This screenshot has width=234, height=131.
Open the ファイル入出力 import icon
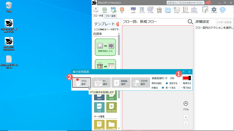coord(194,10)
